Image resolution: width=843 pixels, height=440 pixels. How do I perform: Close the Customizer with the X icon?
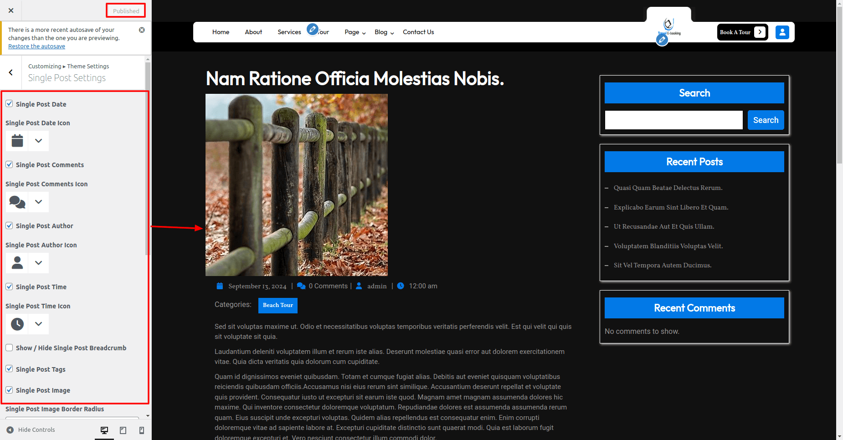11,10
